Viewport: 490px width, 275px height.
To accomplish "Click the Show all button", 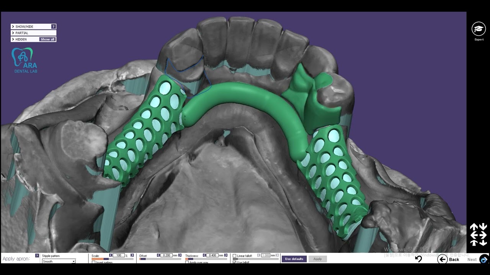I will point(47,39).
